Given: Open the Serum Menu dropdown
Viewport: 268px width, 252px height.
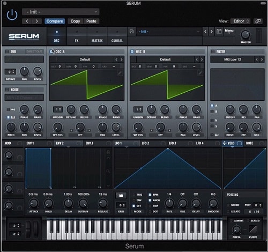Looking at the screenshot, I should pos(229,32).
